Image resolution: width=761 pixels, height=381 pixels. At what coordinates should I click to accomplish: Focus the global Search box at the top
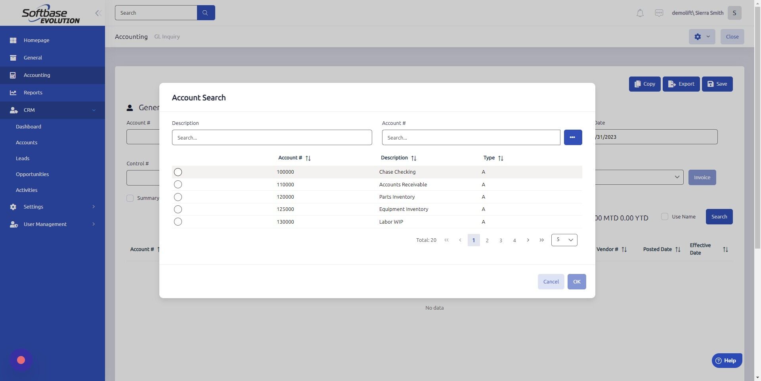coord(156,13)
